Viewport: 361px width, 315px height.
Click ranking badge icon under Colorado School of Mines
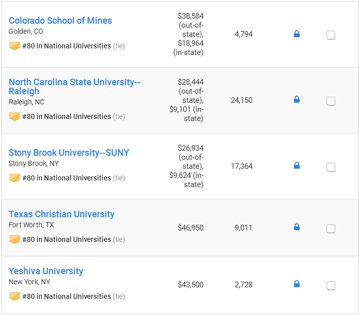(15, 46)
